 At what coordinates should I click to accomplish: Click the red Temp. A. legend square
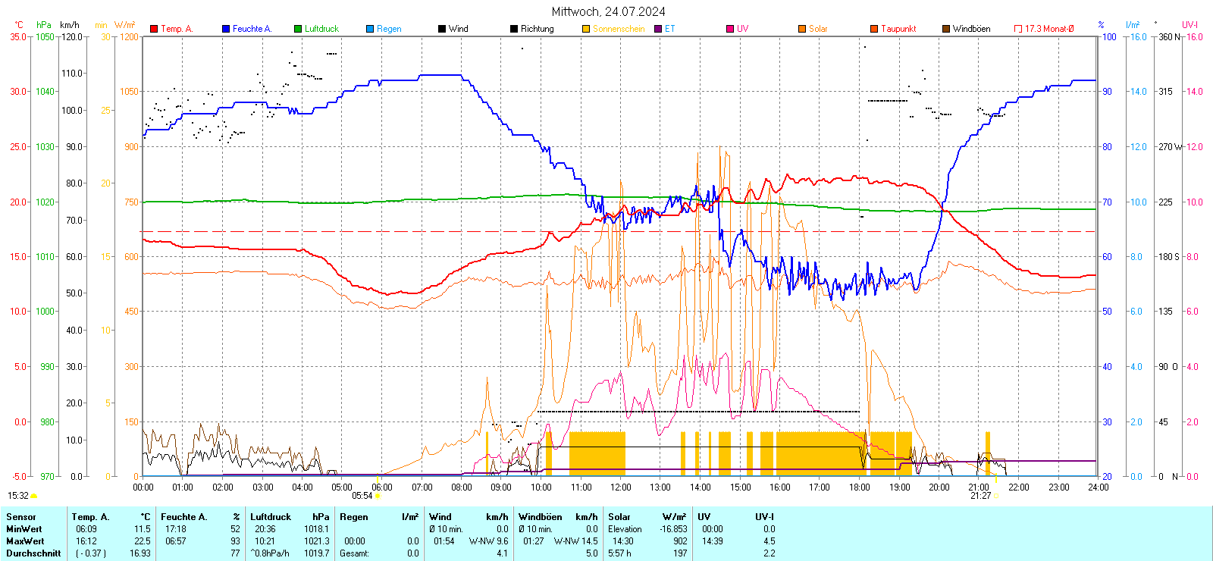click(154, 29)
